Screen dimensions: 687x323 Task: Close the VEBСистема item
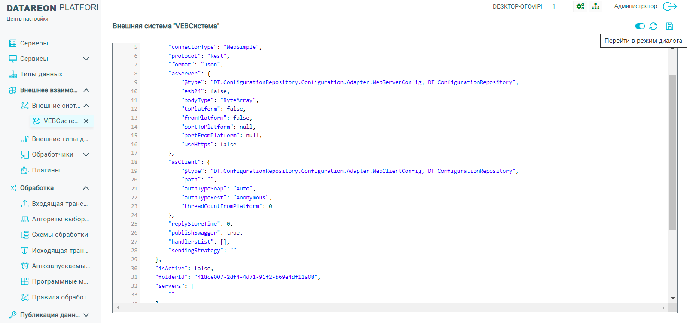(86, 121)
